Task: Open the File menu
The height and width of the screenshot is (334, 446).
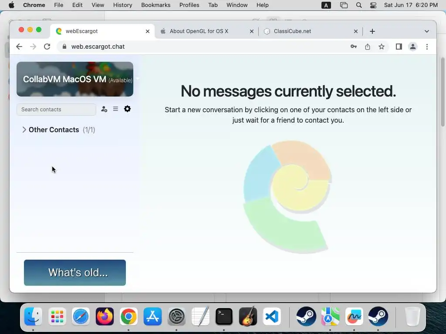Action: (x=59, y=5)
